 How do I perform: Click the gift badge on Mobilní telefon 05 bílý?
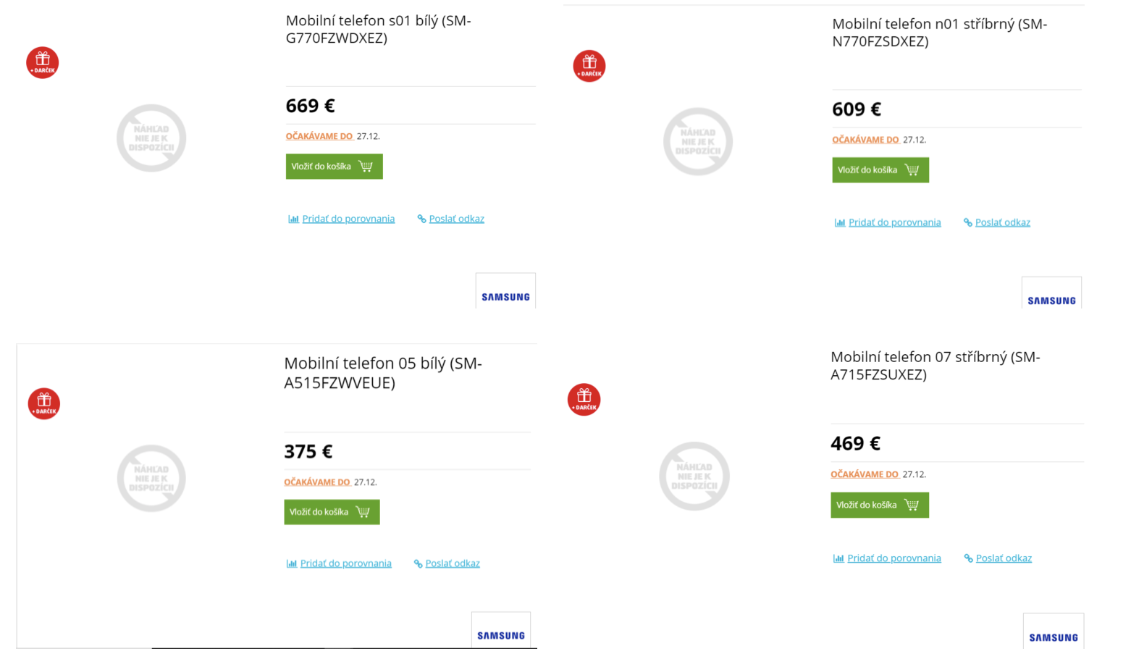click(43, 404)
